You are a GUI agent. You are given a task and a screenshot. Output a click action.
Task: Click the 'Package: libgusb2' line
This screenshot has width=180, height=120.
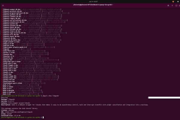8,99
